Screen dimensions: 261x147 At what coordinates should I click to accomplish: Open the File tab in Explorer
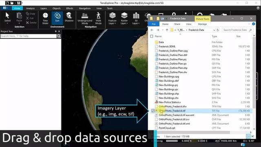pyautogui.click(x=154, y=24)
